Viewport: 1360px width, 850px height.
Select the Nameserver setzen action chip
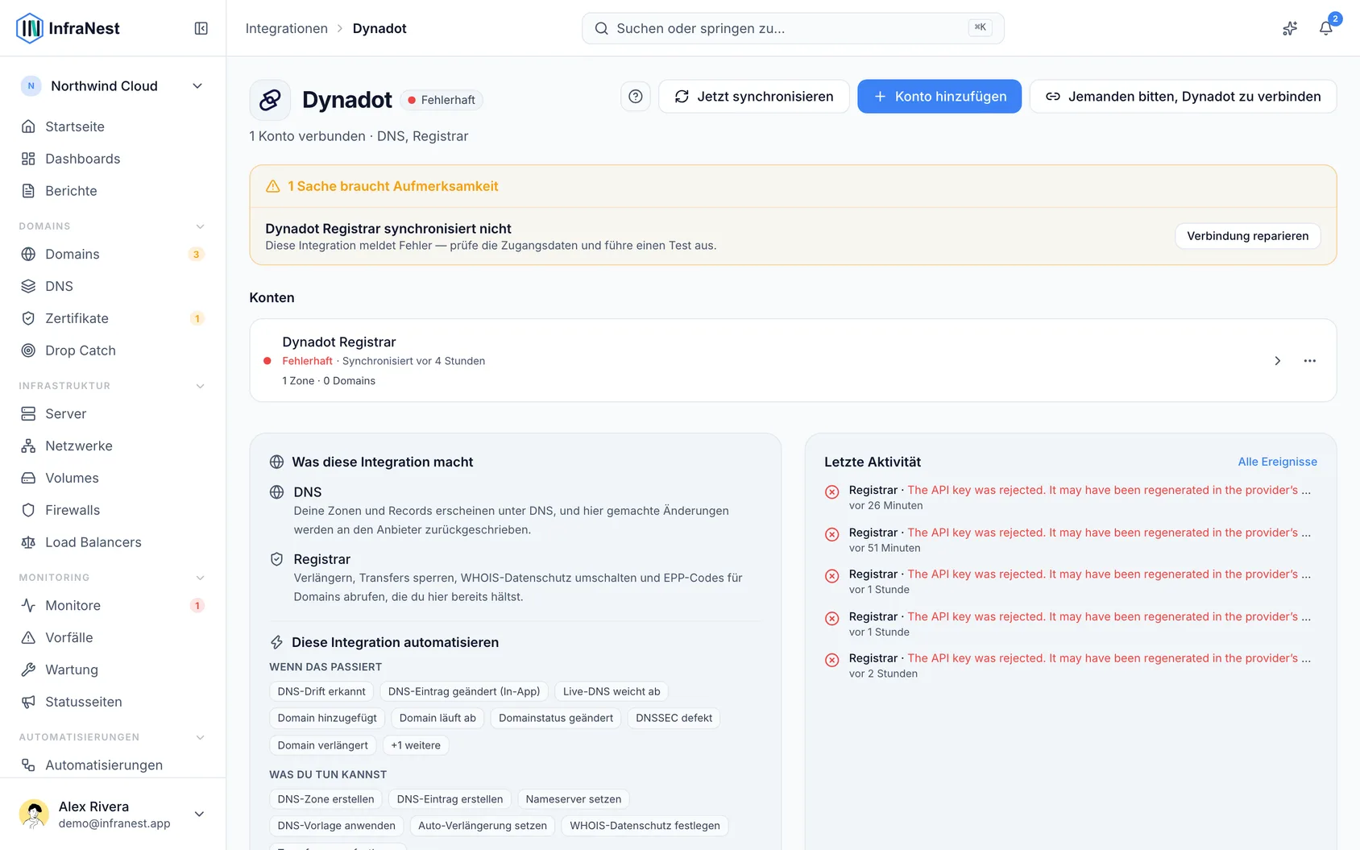click(x=574, y=799)
